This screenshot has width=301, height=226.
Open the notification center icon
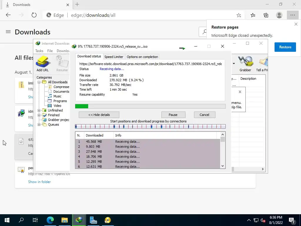coord(292,220)
